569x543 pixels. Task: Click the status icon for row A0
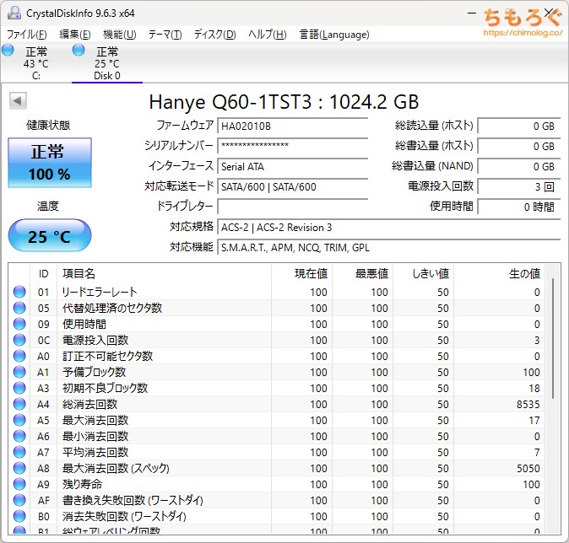tap(19, 356)
